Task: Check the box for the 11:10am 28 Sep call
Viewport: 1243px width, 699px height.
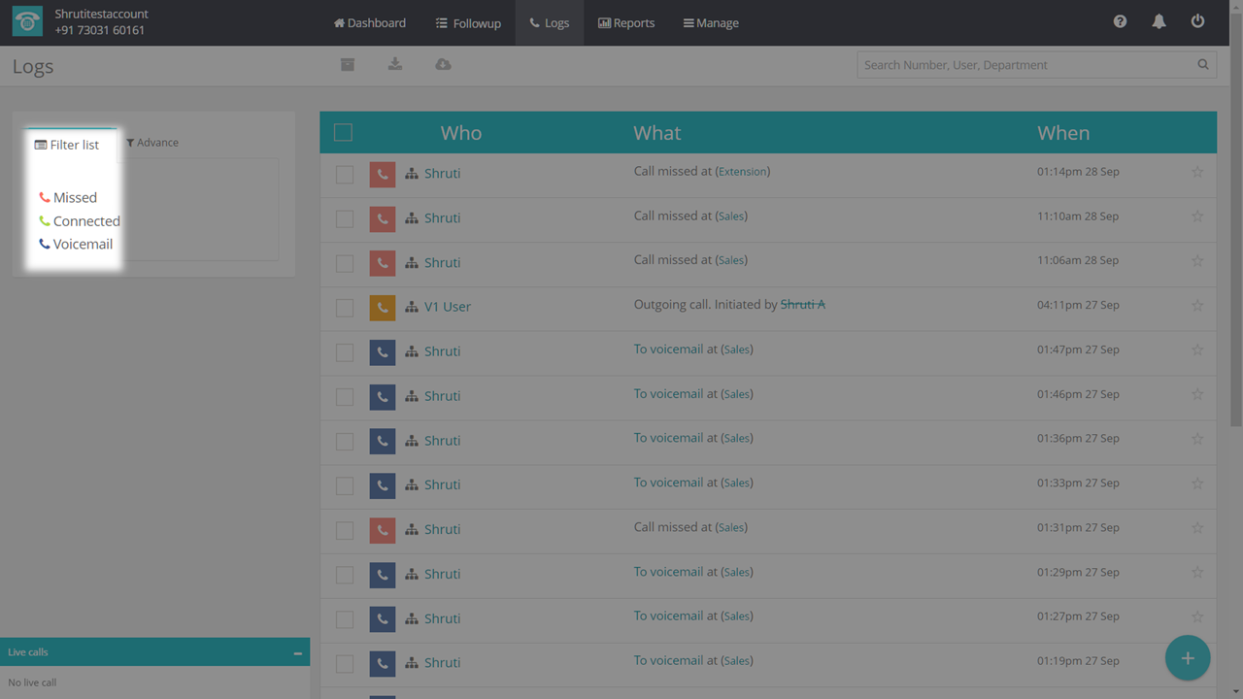Action: 345,218
